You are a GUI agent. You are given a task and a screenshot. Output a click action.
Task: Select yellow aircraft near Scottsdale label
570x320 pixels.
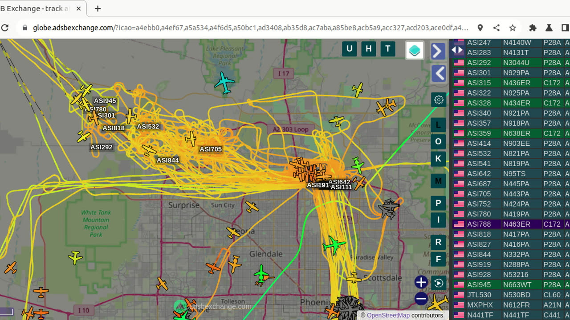(354, 279)
